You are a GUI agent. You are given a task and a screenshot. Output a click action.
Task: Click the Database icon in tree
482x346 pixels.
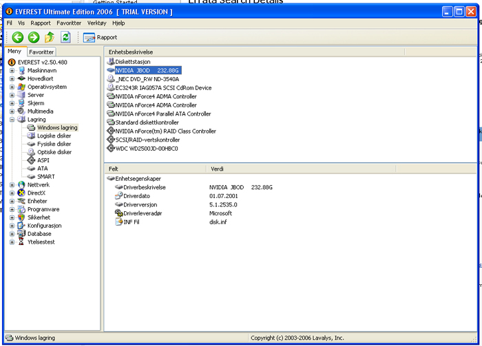[x=21, y=234]
